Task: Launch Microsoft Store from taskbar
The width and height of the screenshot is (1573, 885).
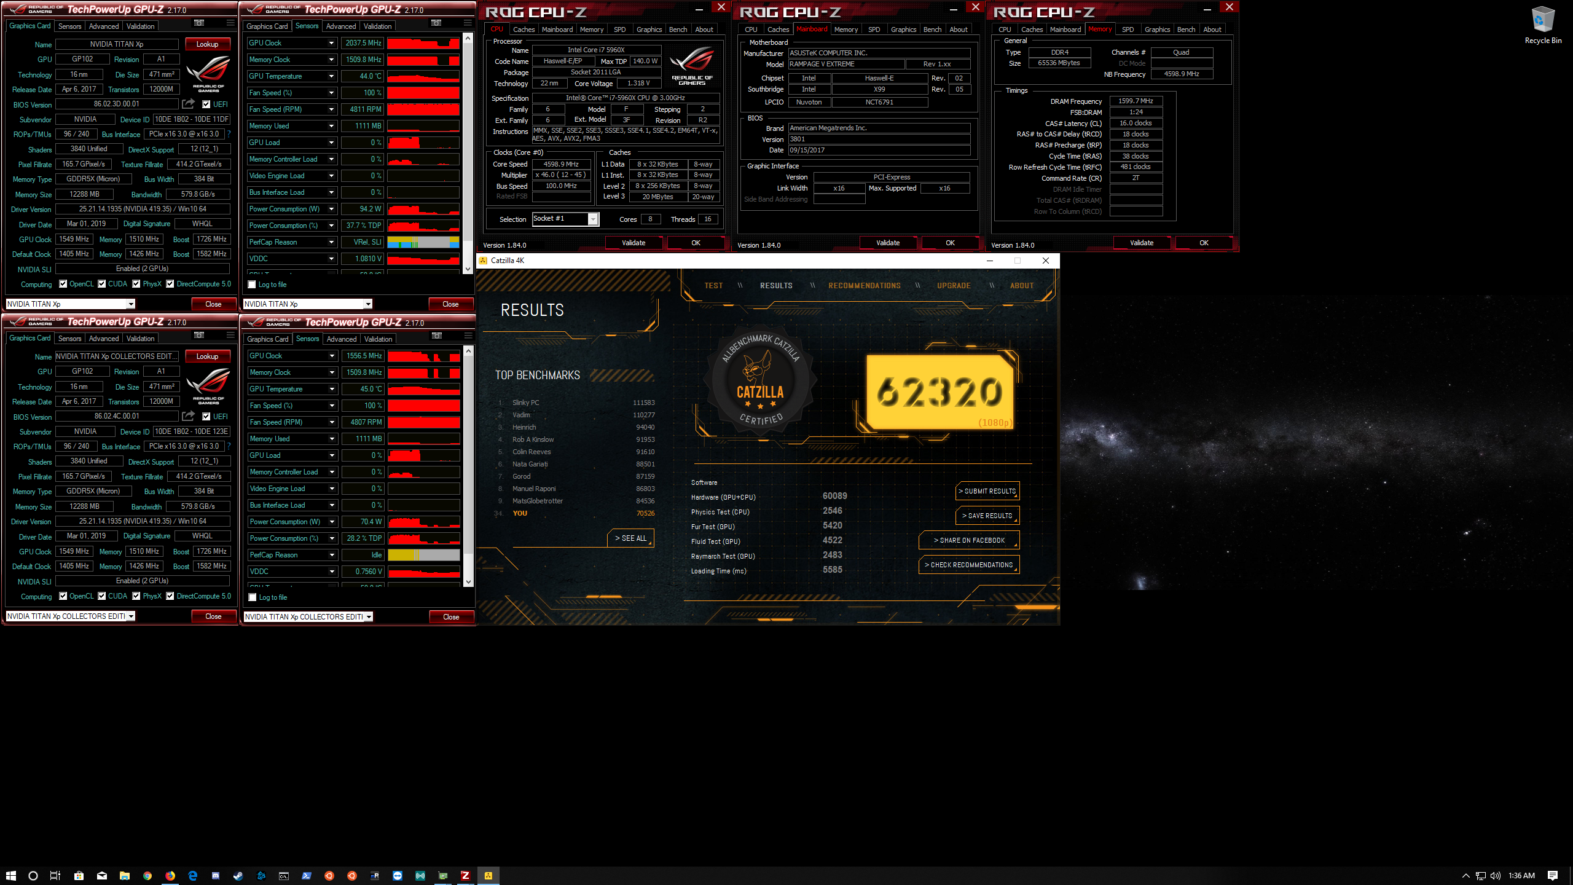Action: [79, 876]
